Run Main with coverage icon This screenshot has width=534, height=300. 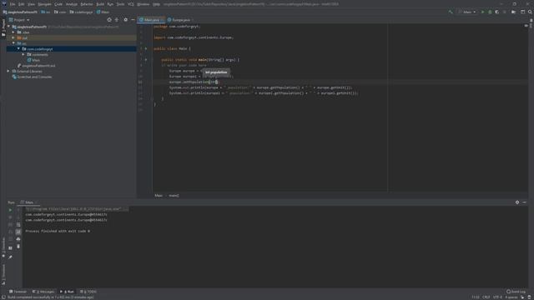497,12
